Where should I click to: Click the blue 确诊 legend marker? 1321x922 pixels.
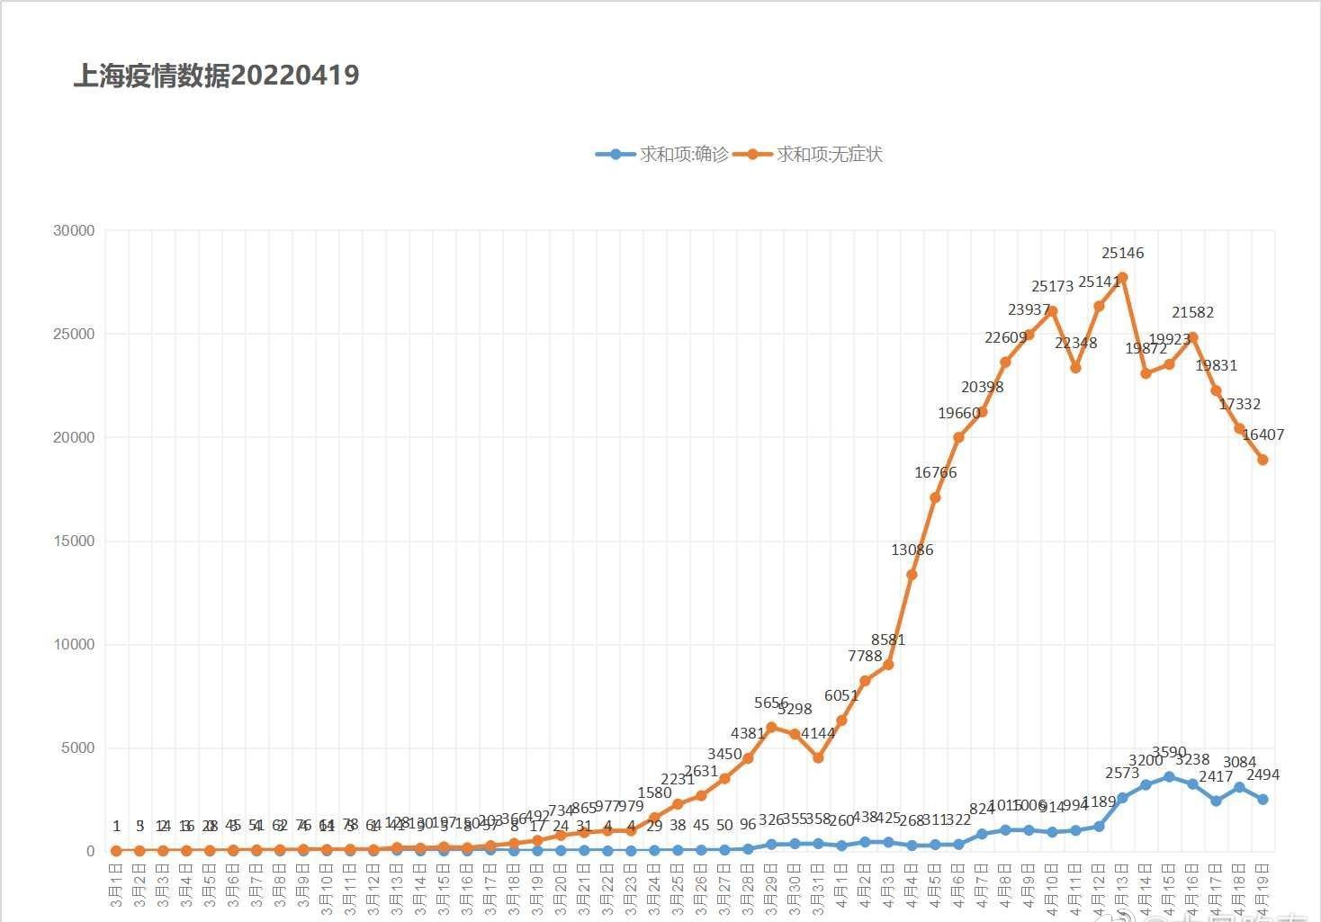click(x=616, y=155)
